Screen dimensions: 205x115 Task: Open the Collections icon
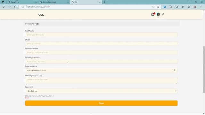(189, 7)
